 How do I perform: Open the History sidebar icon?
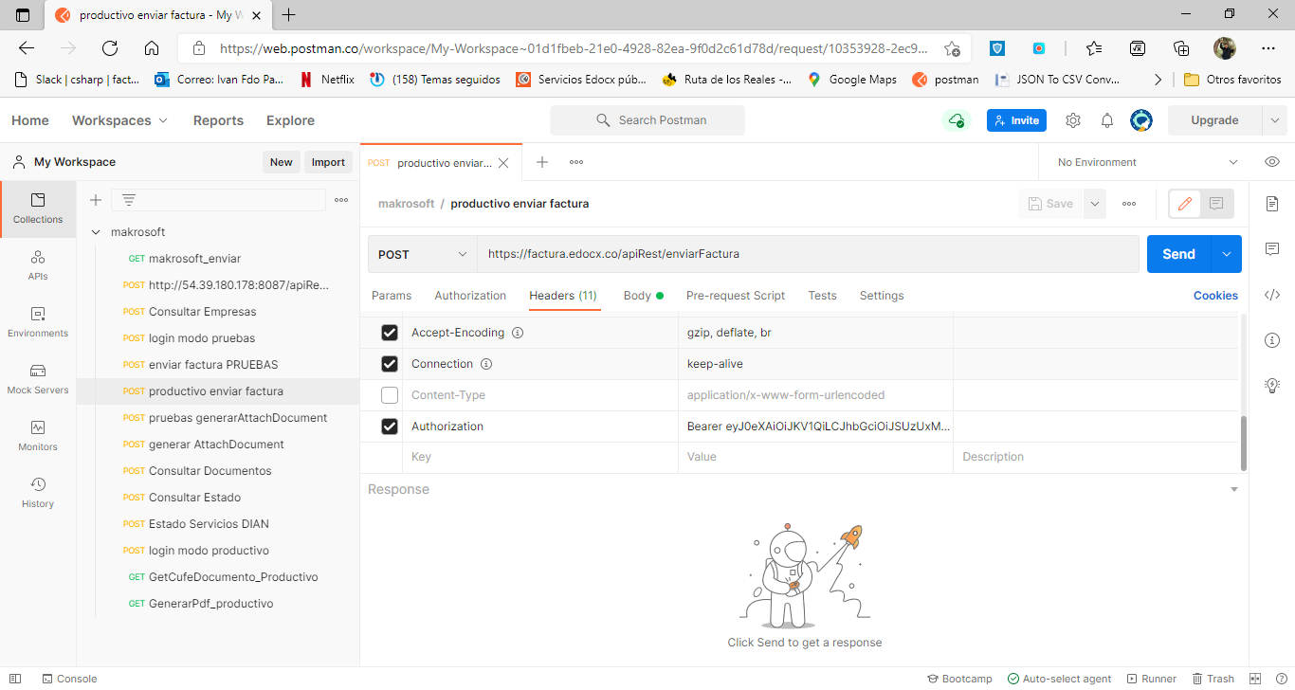coord(38,491)
